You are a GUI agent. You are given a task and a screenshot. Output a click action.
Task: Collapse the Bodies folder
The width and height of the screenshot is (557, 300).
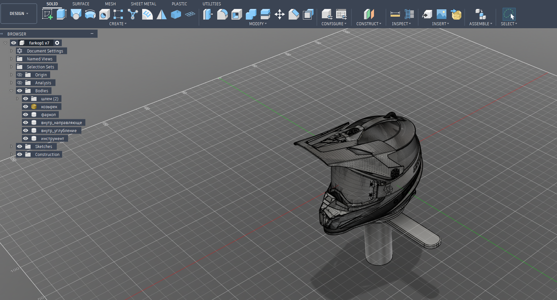pyautogui.click(x=11, y=91)
